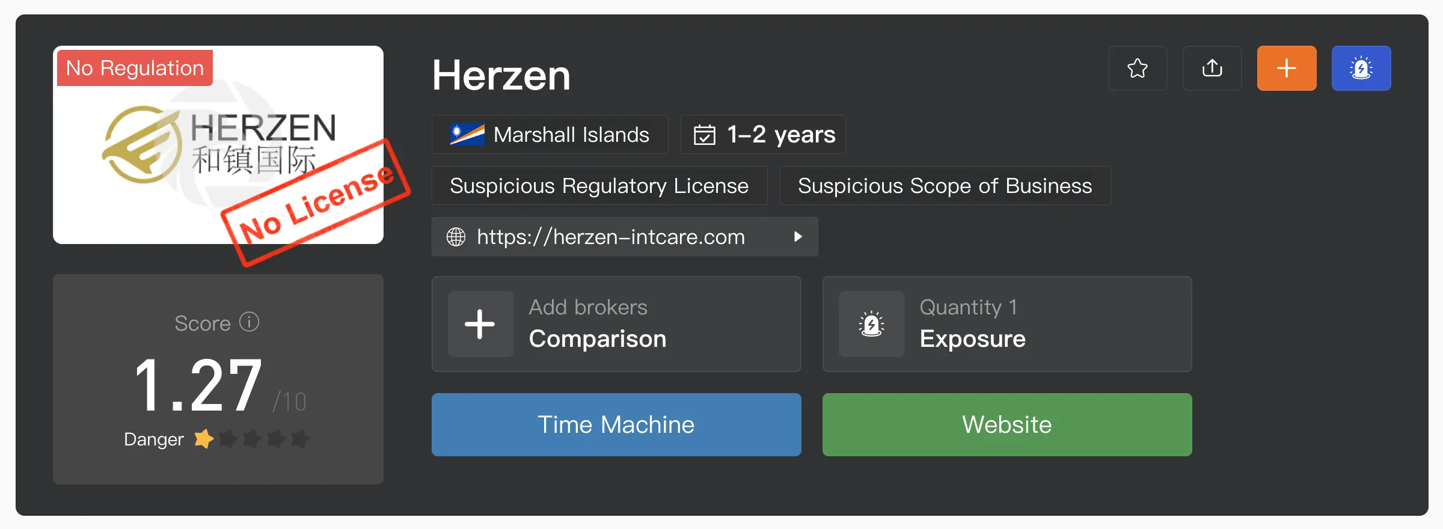This screenshot has height=529, width=1443.
Task: Visit the broker via Website button
Action: (1007, 424)
